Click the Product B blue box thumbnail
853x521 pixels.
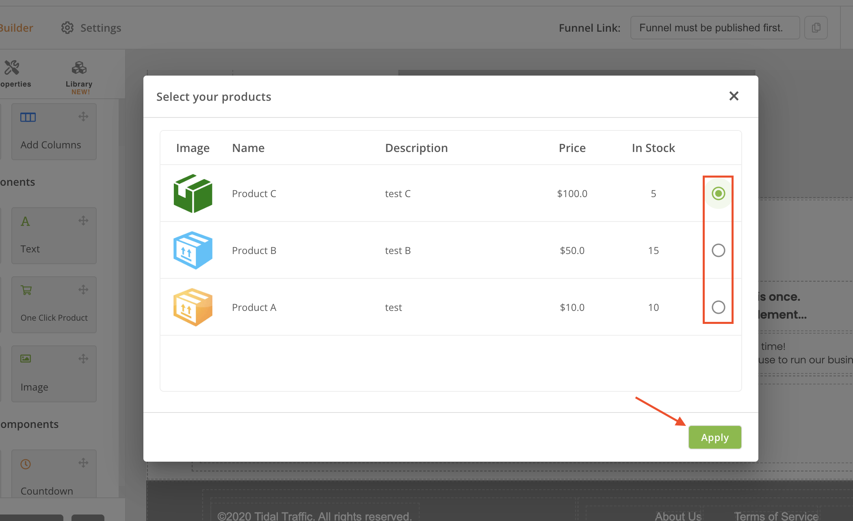coord(193,250)
